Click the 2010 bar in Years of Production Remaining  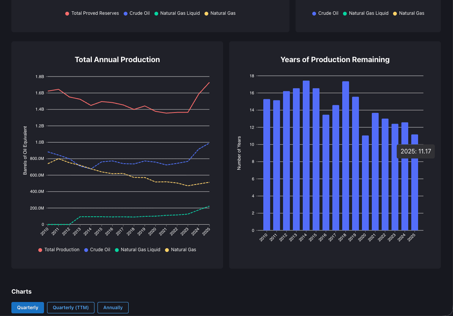coord(267,165)
